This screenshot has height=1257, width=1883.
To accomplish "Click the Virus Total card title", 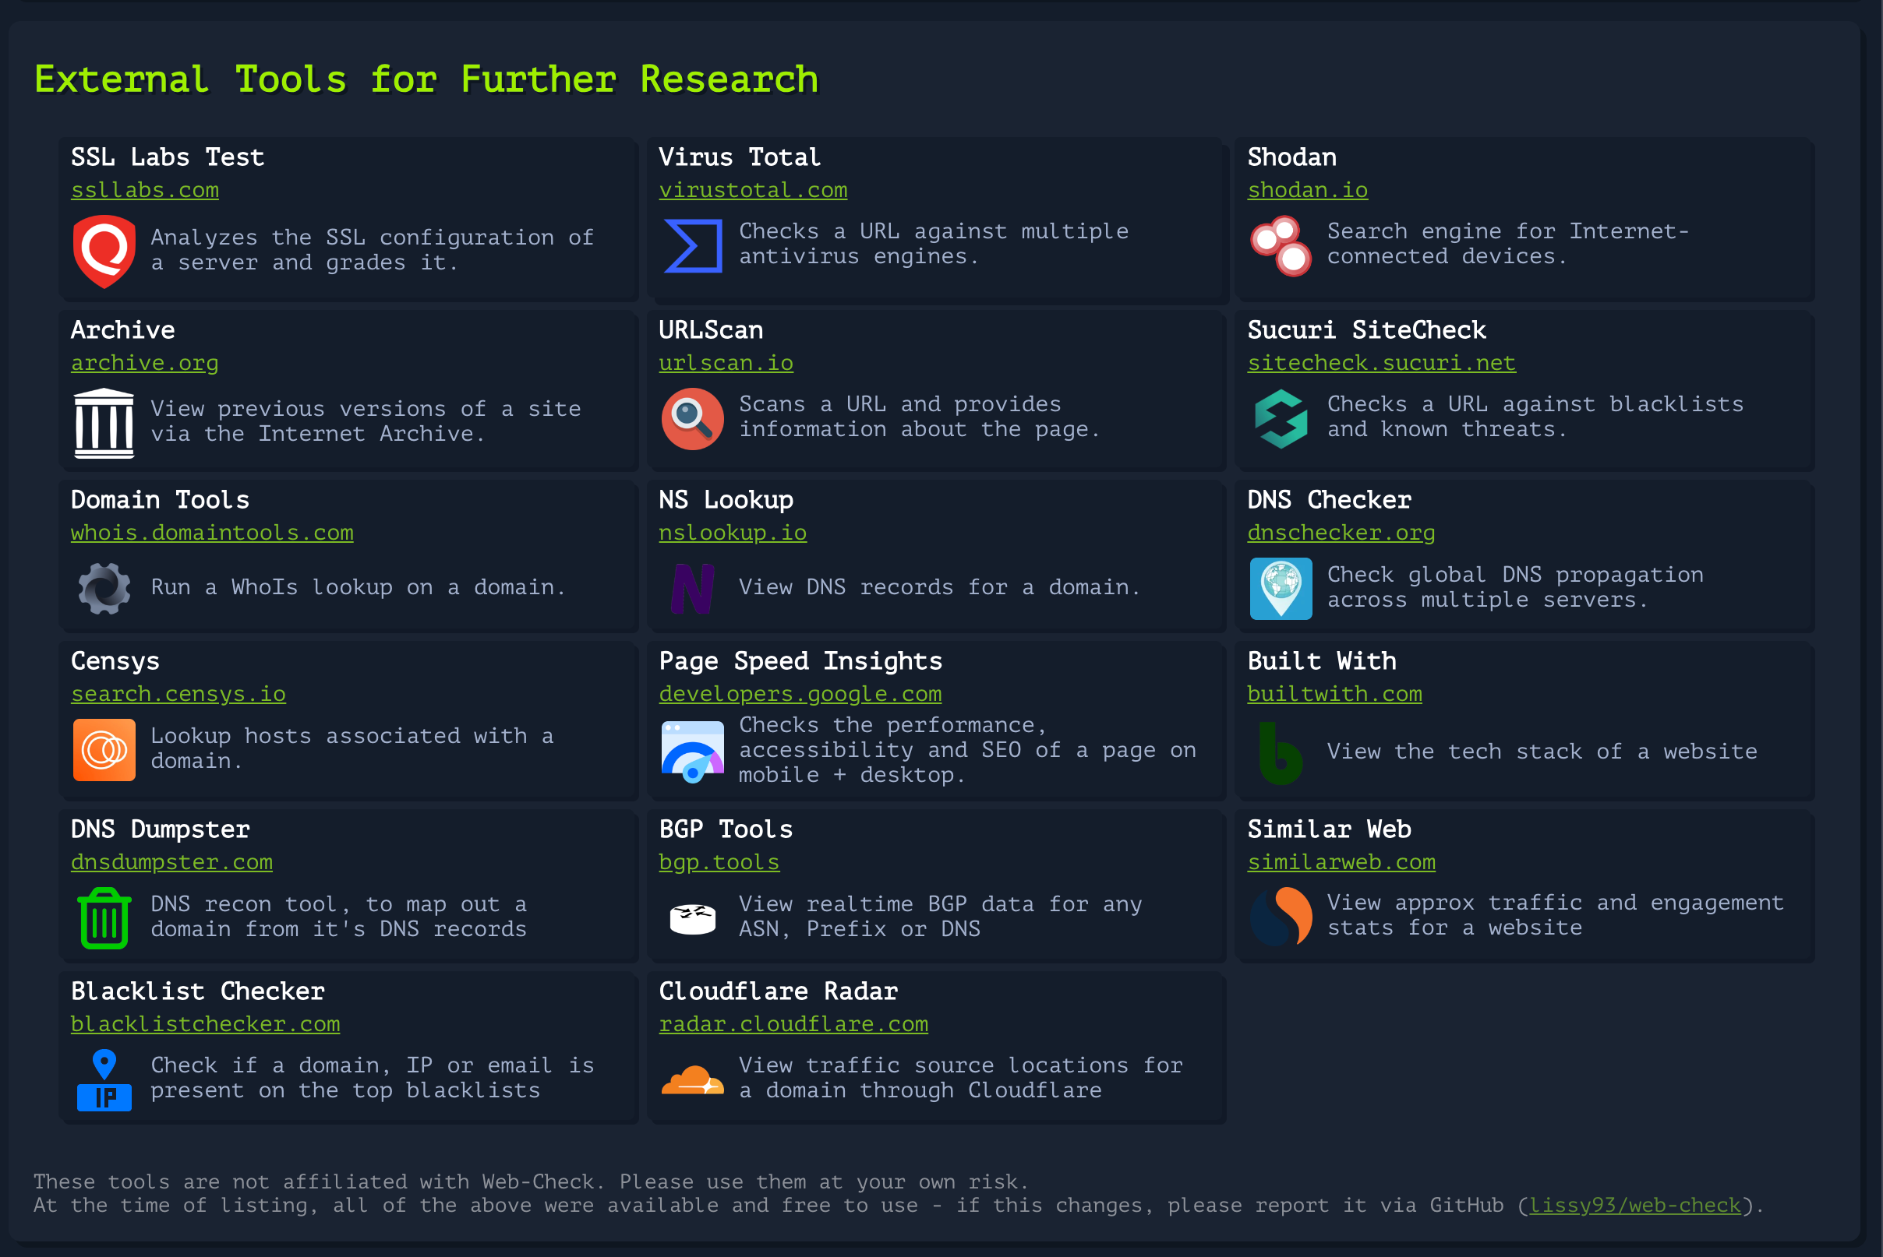I will pos(740,157).
